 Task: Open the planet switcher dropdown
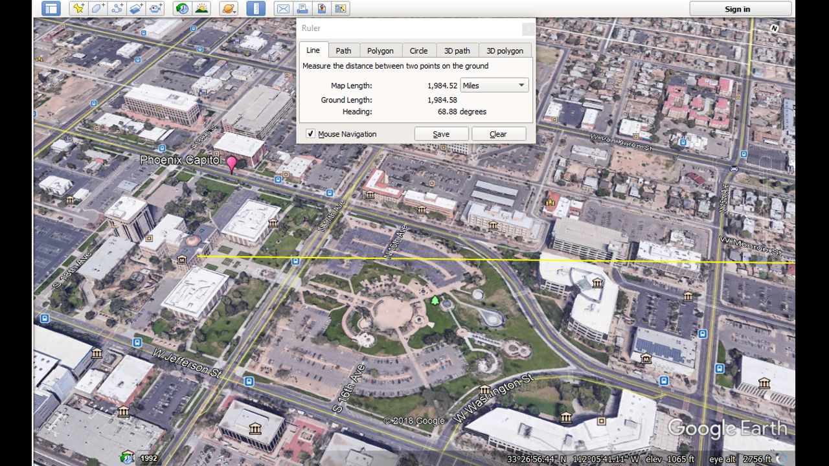pos(229,8)
